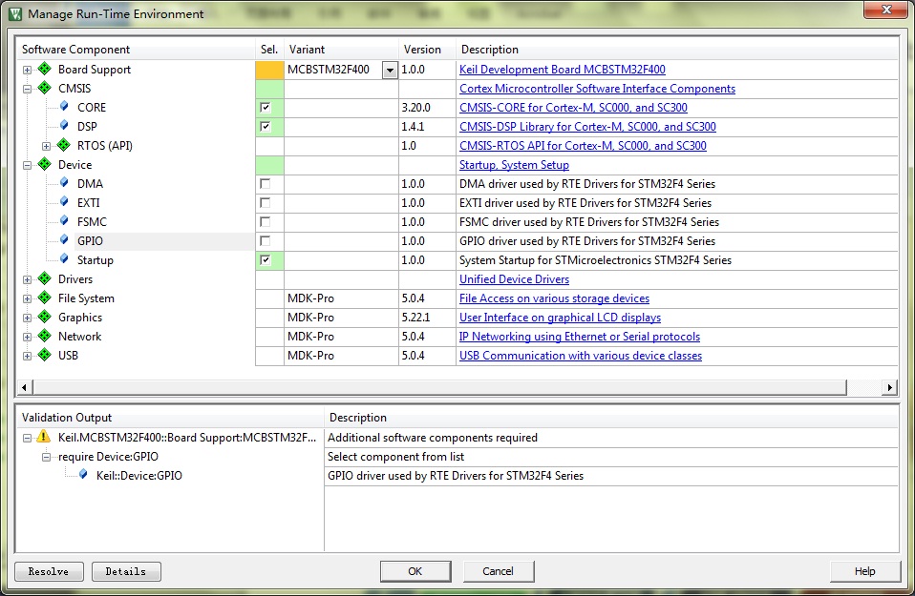Image resolution: width=915 pixels, height=596 pixels.
Task: Click the orange Board Support selection cell
Action: 269,70
